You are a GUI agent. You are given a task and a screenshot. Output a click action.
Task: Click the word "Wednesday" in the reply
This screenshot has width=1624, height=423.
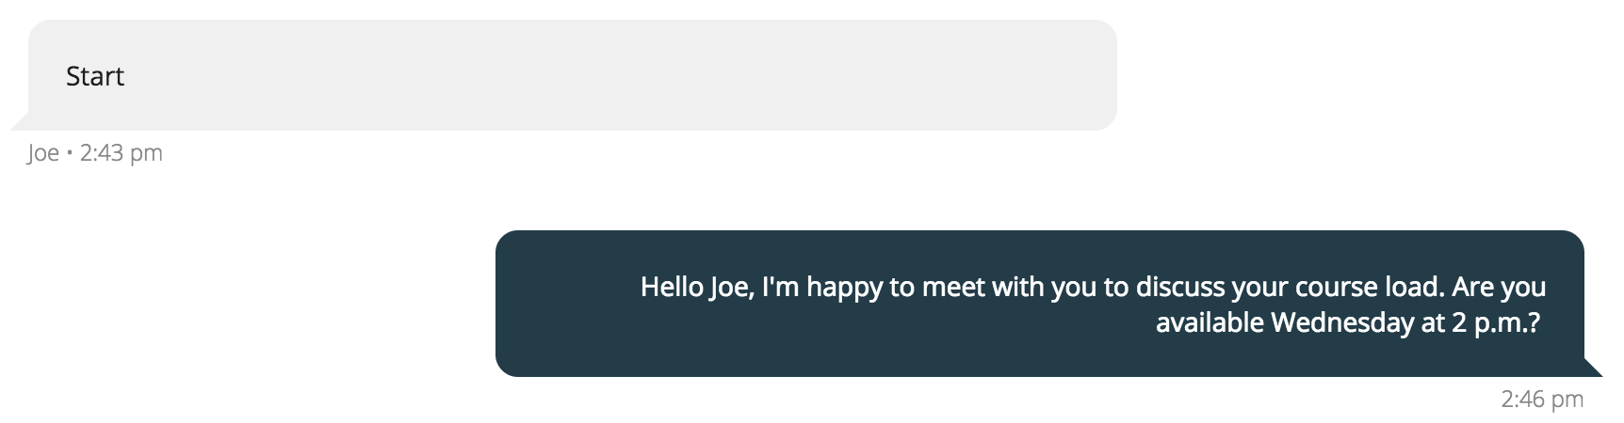(1342, 323)
